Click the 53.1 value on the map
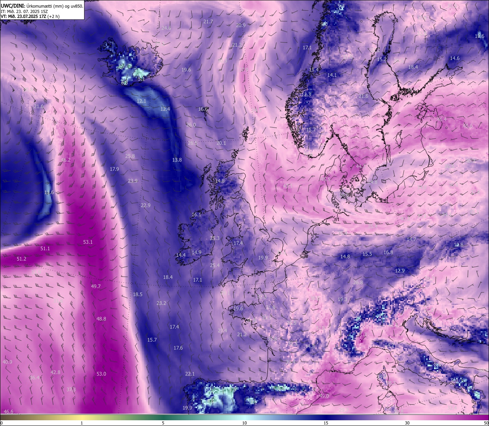489x426 pixels. [x=88, y=242]
